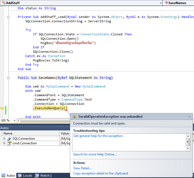194x178 pixels.
Task: Click the Dim status As String line
Action: tap(37, 8)
